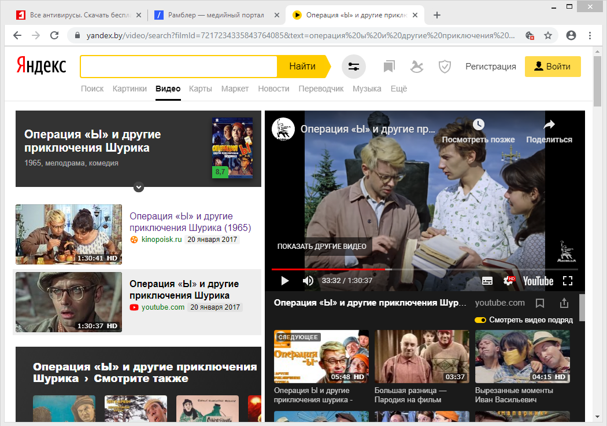Switch to the 'Поиск' tab

(92, 89)
